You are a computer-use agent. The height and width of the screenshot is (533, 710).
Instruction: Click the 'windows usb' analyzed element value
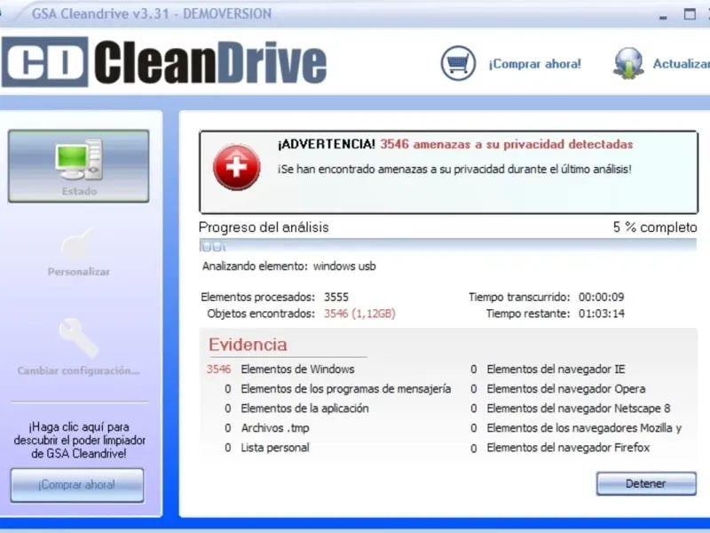(x=344, y=266)
